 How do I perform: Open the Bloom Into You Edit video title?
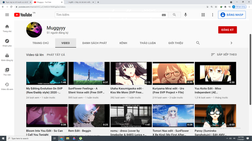[44, 133]
